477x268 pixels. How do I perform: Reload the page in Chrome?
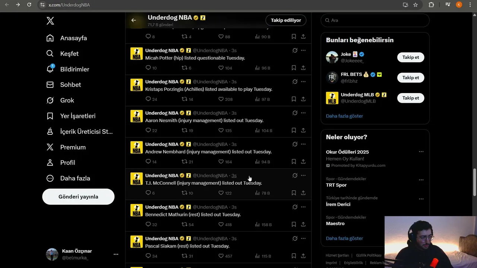pyautogui.click(x=29, y=5)
